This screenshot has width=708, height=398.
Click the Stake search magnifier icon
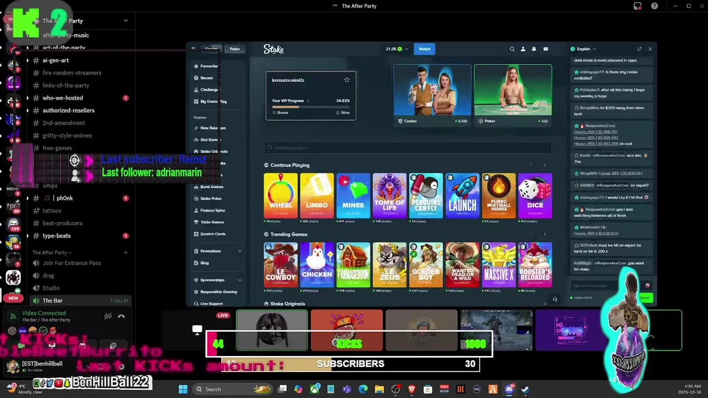[x=512, y=49]
